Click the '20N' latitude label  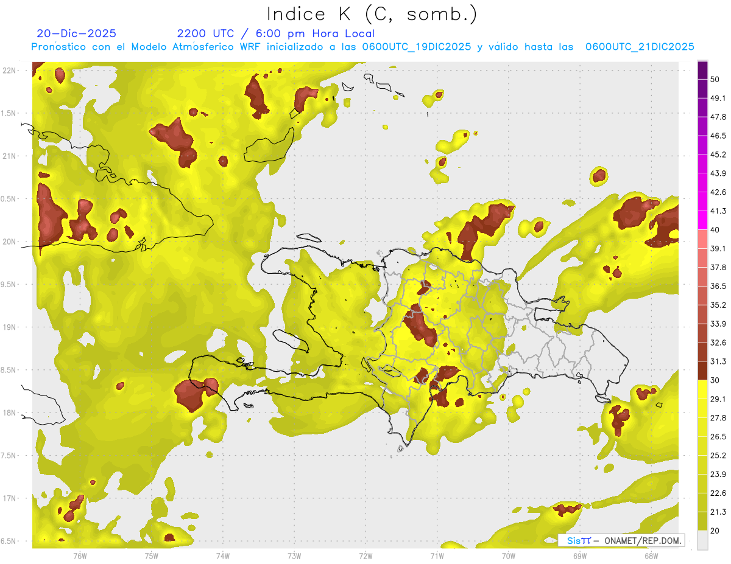click(x=10, y=242)
